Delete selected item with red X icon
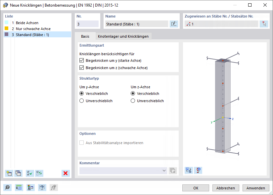Image resolution: width=273 pixels, height=195 pixels. [66, 173]
